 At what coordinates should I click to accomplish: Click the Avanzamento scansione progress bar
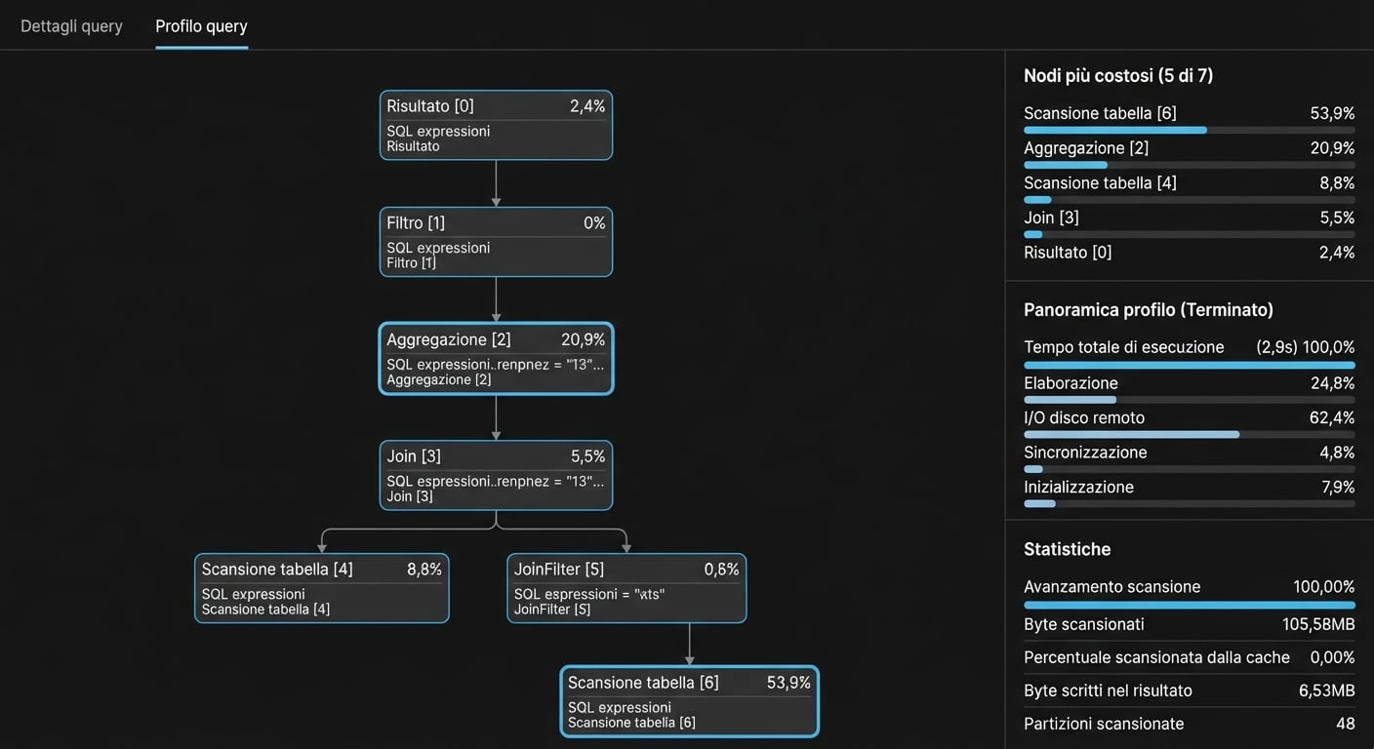pos(1189,605)
